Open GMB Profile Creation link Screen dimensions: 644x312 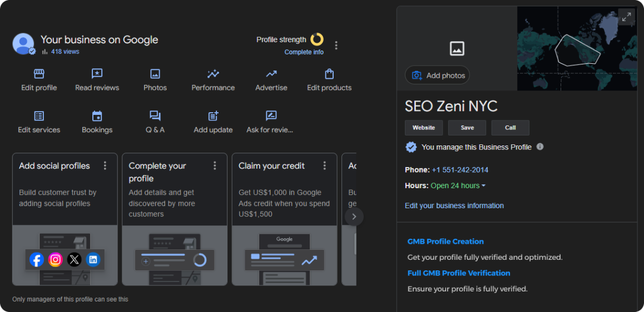pos(445,241)
